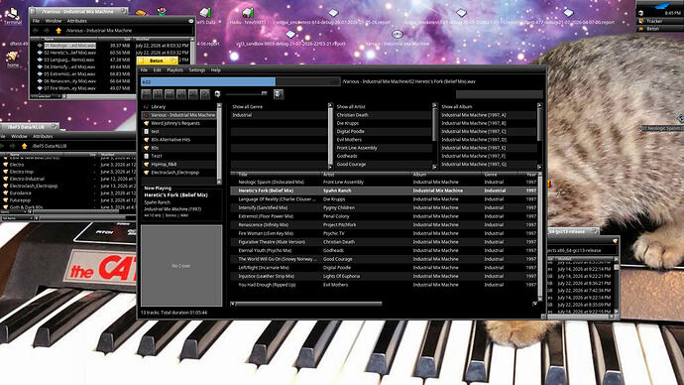Click the search field in Beton player
Image resolution: width=684 pixels, height=385 pixels.
click(x=499, y=94)
